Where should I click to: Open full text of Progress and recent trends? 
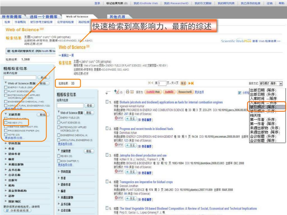pyautogui.click(x=131, y=145)
